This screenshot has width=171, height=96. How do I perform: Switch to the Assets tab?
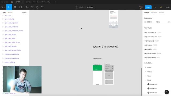[x=10, y=13]
